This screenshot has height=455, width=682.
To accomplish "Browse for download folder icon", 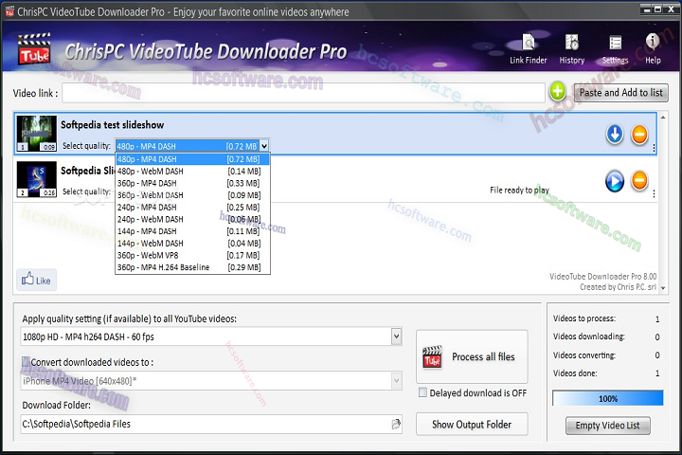I will [396, 424].
